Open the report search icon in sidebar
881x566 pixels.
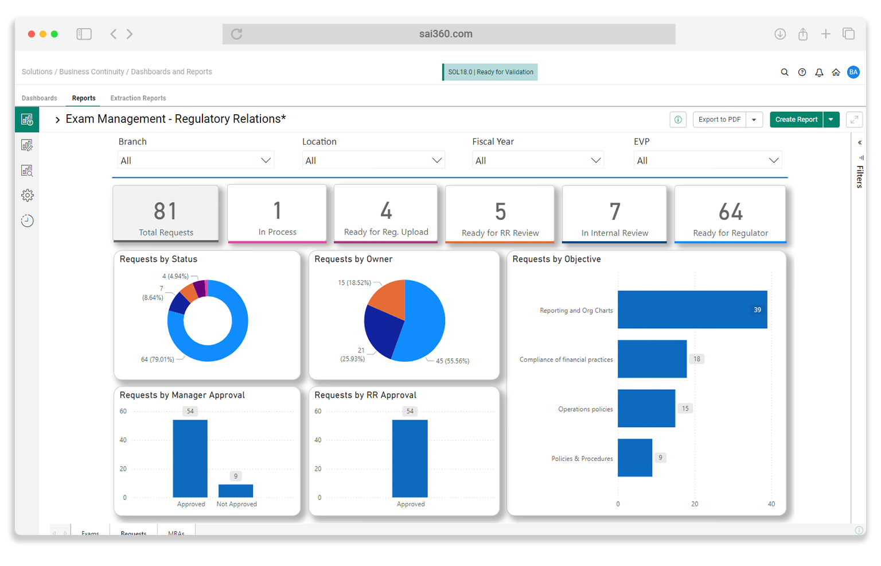(x=27, y=170)
